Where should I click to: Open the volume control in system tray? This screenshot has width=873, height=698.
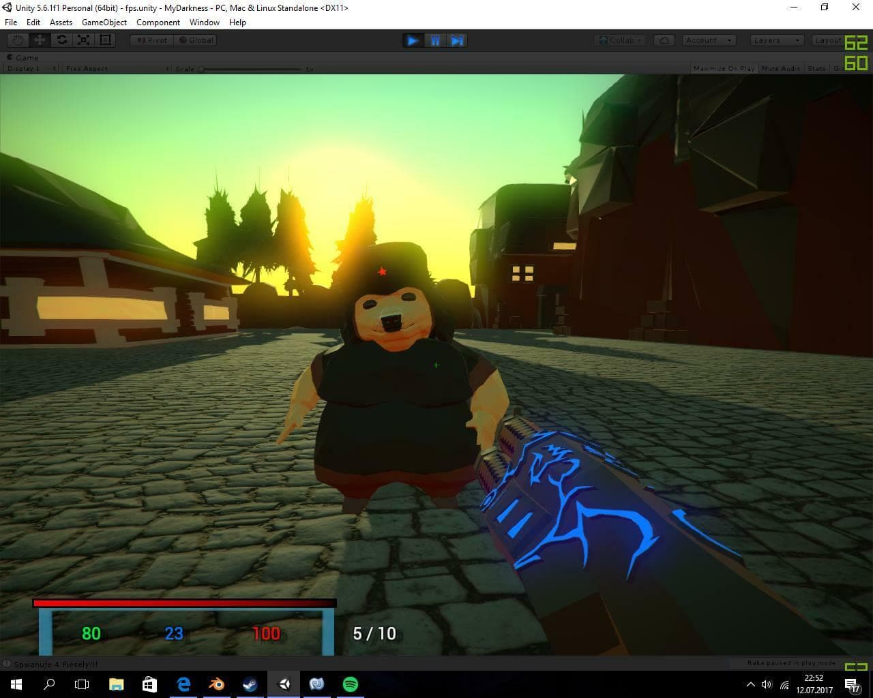(767, 684)
